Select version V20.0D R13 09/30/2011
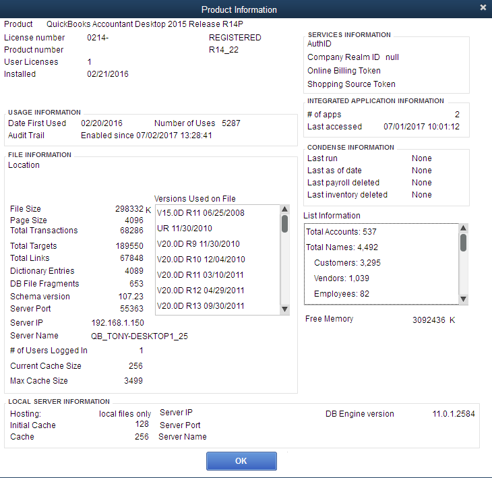Viewport: 492px width, 478px height. [200, 305]
